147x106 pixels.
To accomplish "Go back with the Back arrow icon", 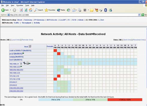I will [3, 10].
